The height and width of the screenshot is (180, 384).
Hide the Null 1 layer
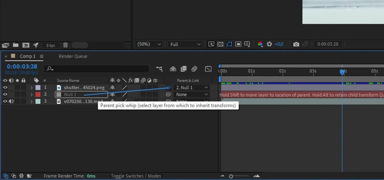point(5,94)
